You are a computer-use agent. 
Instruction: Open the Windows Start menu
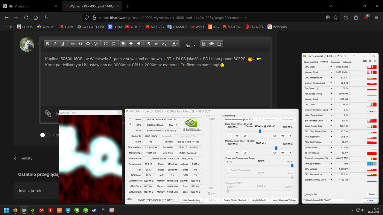[x=6, y=210]
